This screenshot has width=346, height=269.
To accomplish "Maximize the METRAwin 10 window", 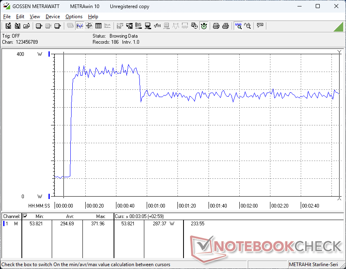I will pos(318,6).
